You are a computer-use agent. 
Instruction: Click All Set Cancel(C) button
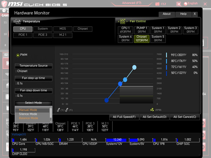[x=185, y=117]
